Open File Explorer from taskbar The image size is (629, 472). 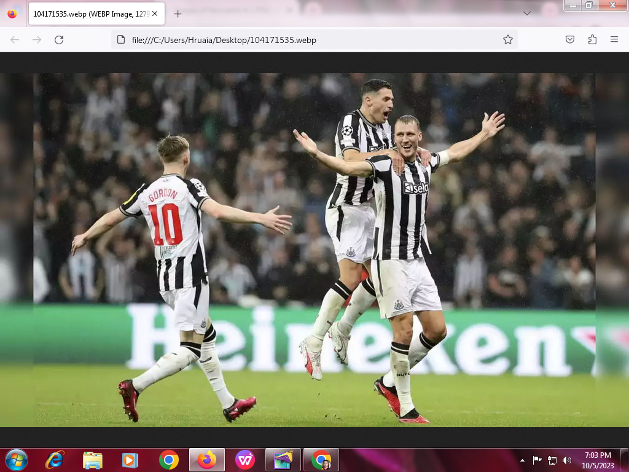tap(93, 460)
